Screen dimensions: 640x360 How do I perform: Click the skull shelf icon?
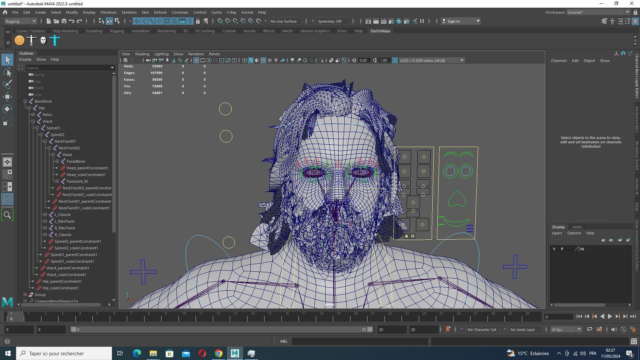(43, 41)
